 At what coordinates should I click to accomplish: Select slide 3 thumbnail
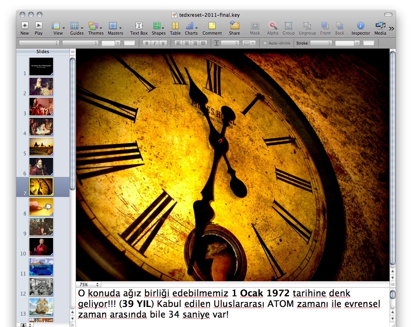tap(41, 107)
